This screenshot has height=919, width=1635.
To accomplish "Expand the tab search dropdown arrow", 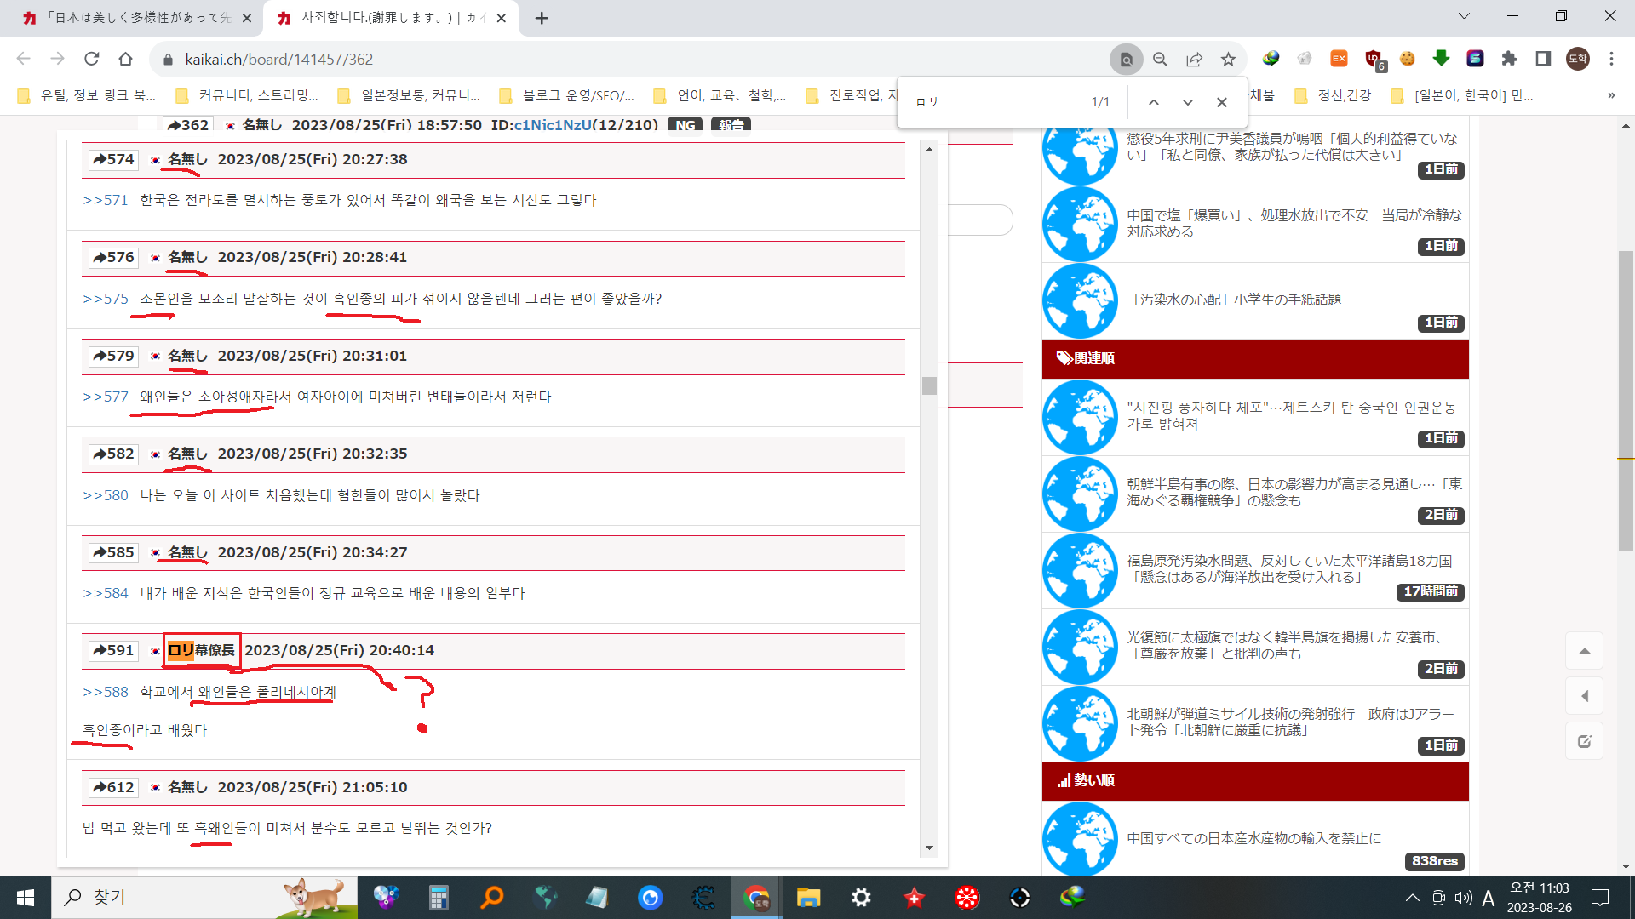I will tap(1464, 16).
